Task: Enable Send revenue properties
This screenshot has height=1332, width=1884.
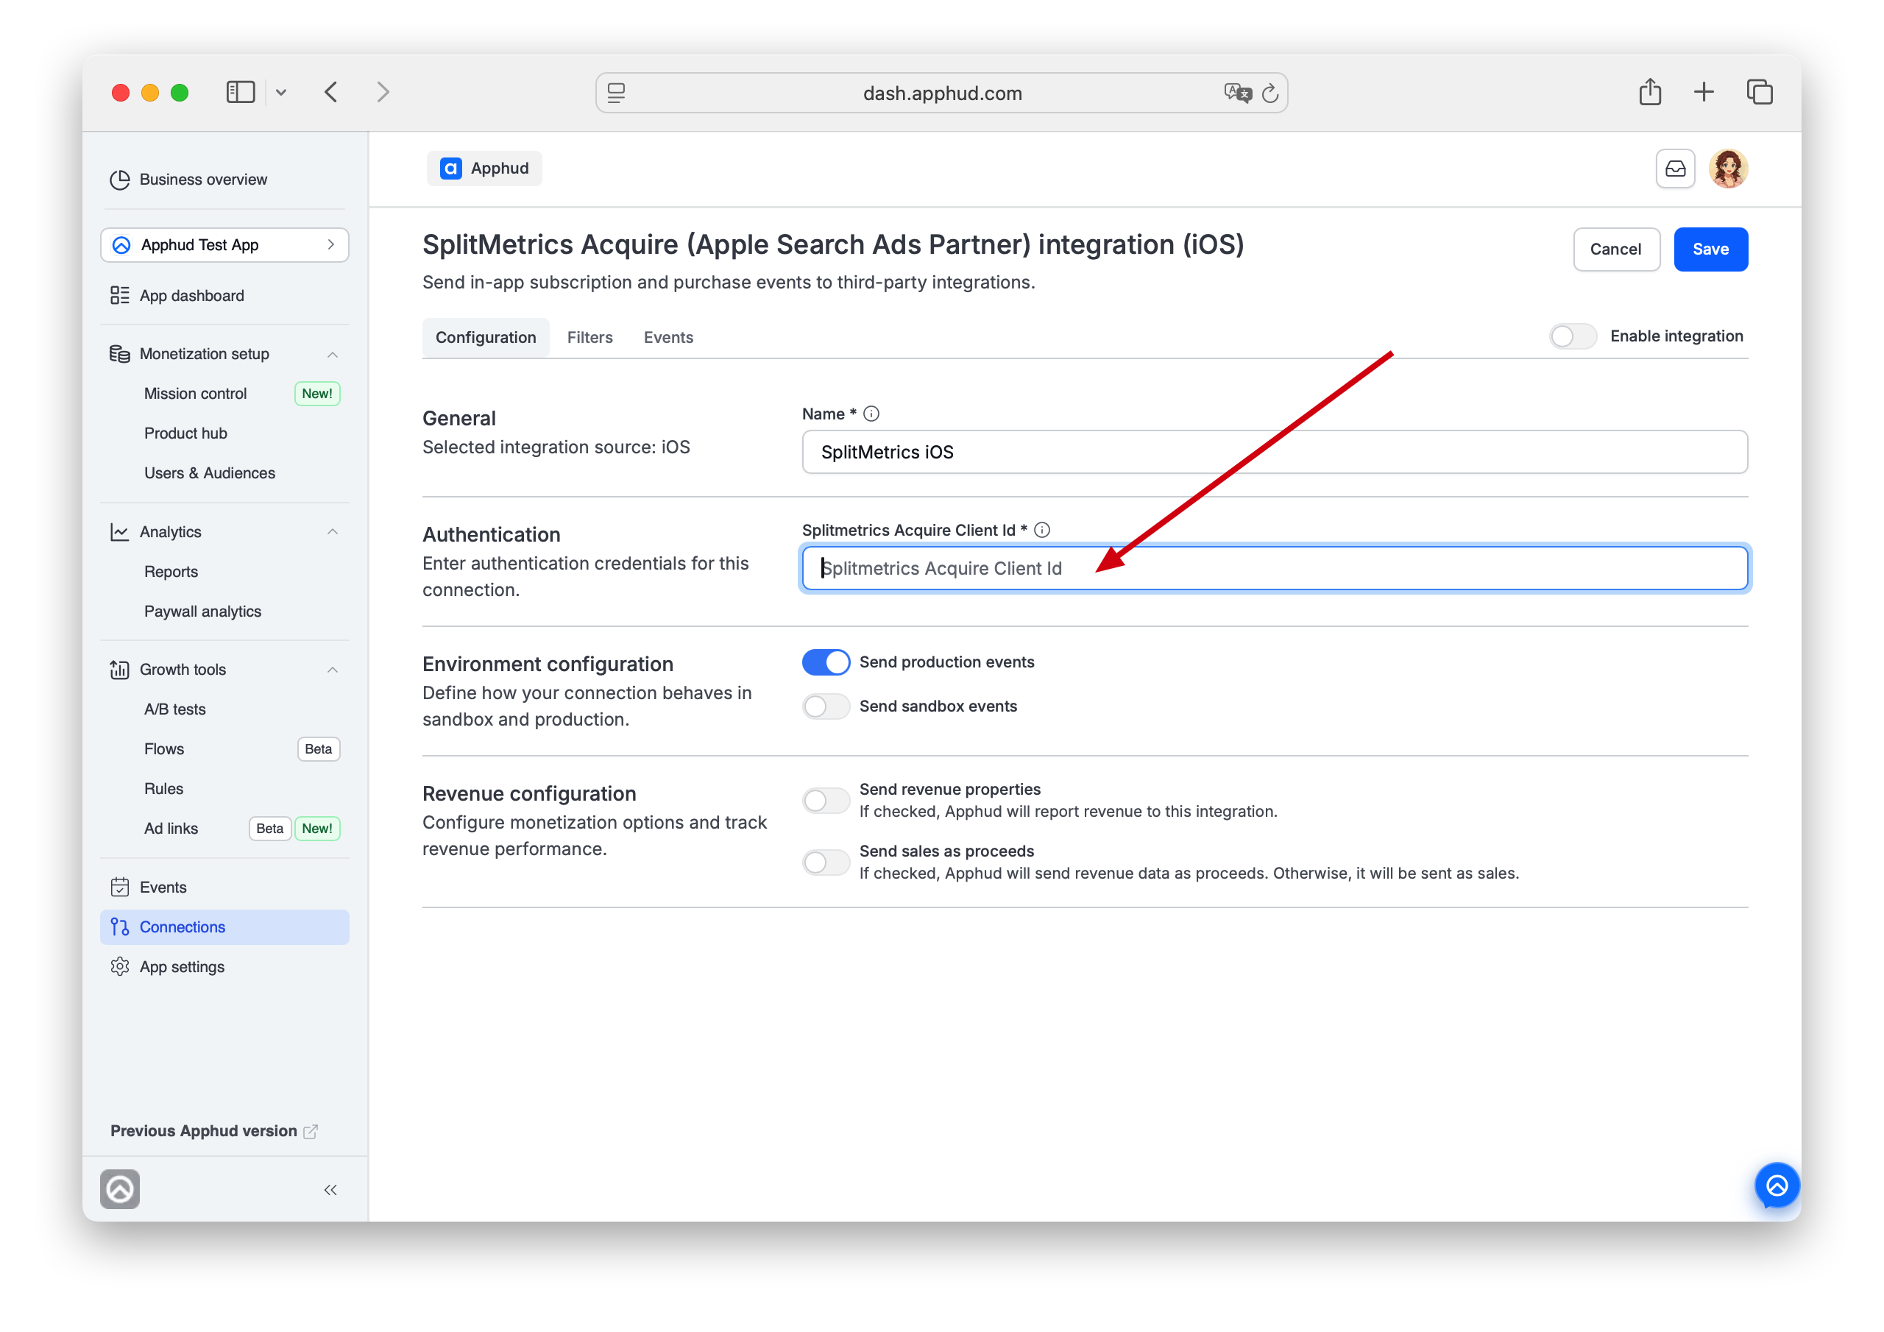Action: click(826, 800)
